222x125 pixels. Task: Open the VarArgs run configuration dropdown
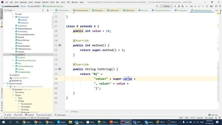point(166,6)
